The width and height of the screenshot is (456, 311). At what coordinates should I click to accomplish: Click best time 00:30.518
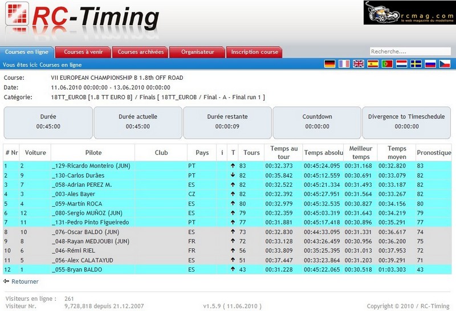(x=359, y=269)
